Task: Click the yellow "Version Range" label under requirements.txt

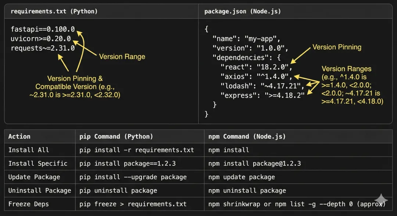Action: [122, 56]
